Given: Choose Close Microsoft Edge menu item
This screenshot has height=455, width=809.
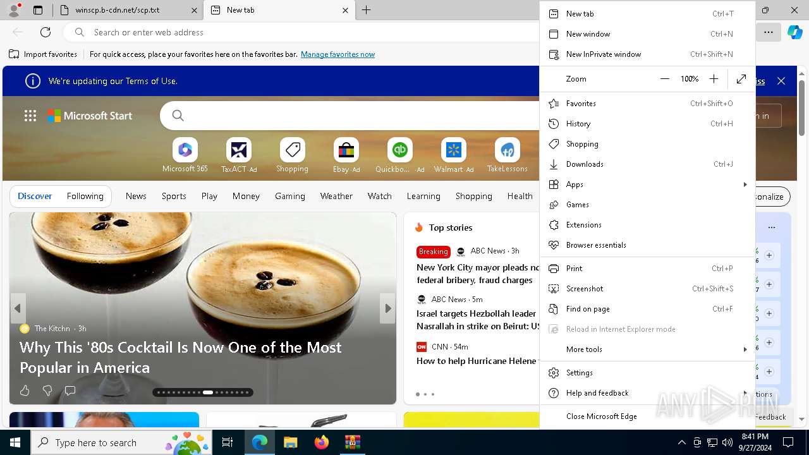Looking at the screenshot, I should click(647, 416).
